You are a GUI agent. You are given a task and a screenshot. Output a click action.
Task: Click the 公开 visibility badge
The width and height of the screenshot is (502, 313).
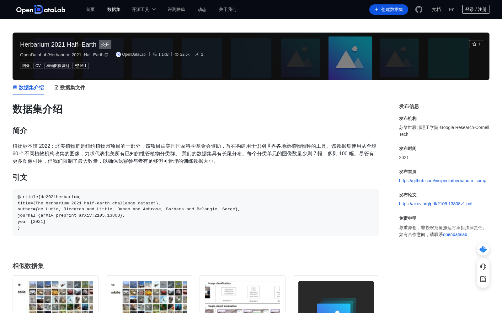[105, 44]
